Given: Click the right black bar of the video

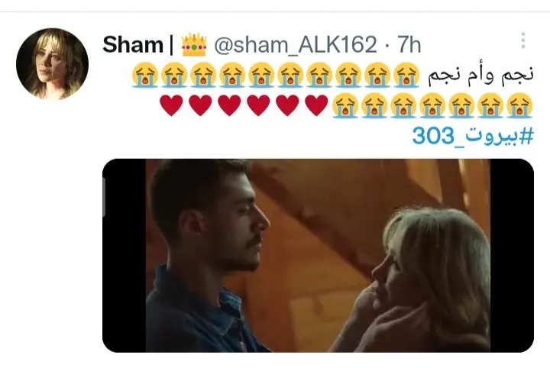Looking at the screenshot, I should (x=512, y=256).
